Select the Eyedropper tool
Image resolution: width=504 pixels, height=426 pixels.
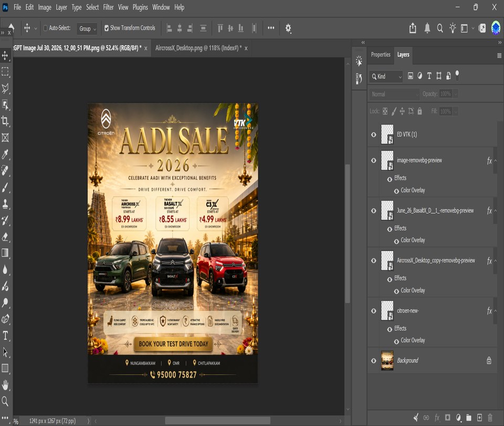pyautogui.click(x=5, y=154)
